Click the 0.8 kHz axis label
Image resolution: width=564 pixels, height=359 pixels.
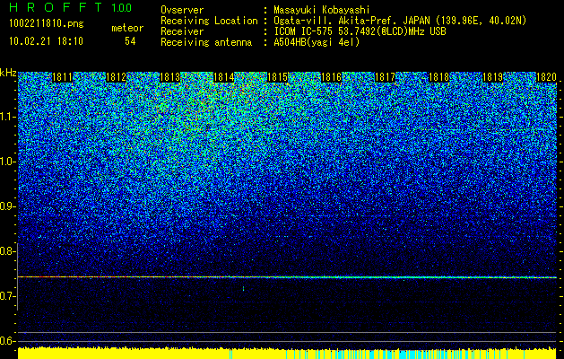tap(7, 251)
